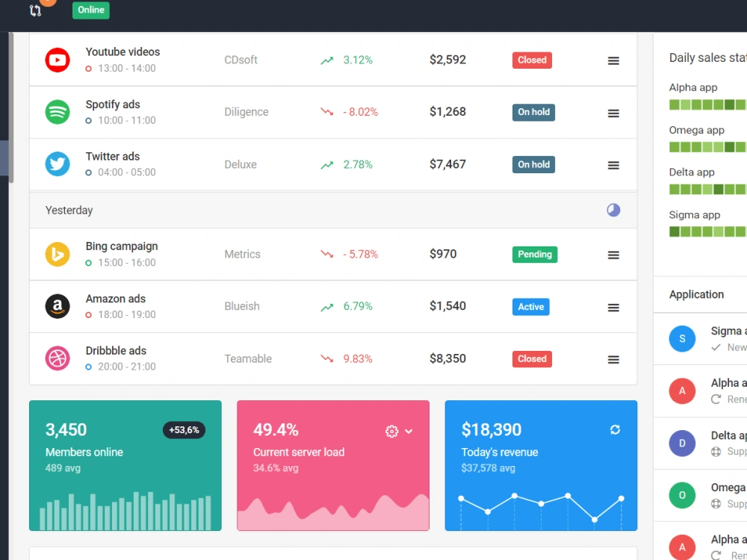Image resolution: width=747 pixels, height=560 pixels.
Task: Open the Spotify ads row hamburger menu
Action: pos(613,113)
